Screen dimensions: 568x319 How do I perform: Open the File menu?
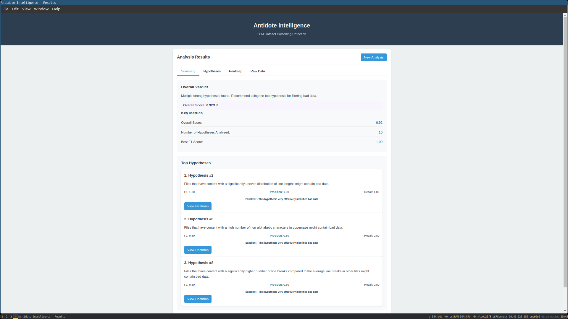[x=5, y=9]
